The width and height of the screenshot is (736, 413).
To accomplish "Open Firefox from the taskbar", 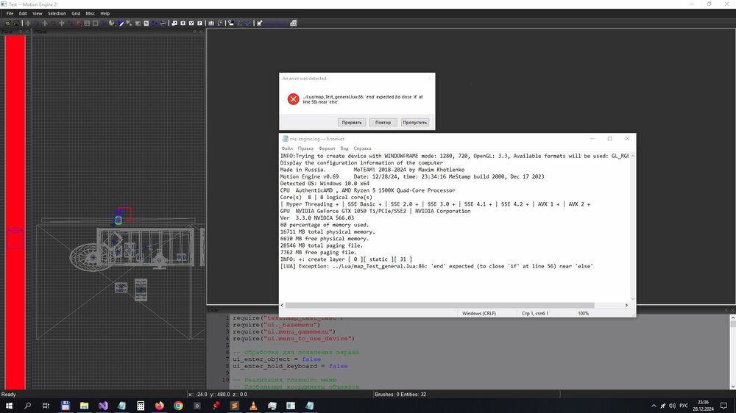I will pyautogui.click(x=160, y=406).
